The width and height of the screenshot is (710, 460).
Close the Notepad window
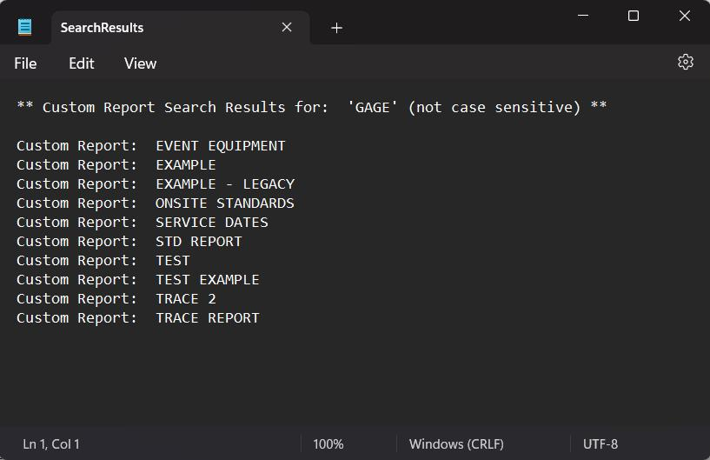pos(684,16)
